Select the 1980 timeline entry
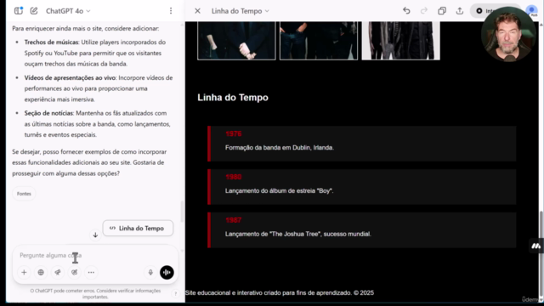Screen dimensions: 544x306 pyautogui.click(x=362, y=187)
